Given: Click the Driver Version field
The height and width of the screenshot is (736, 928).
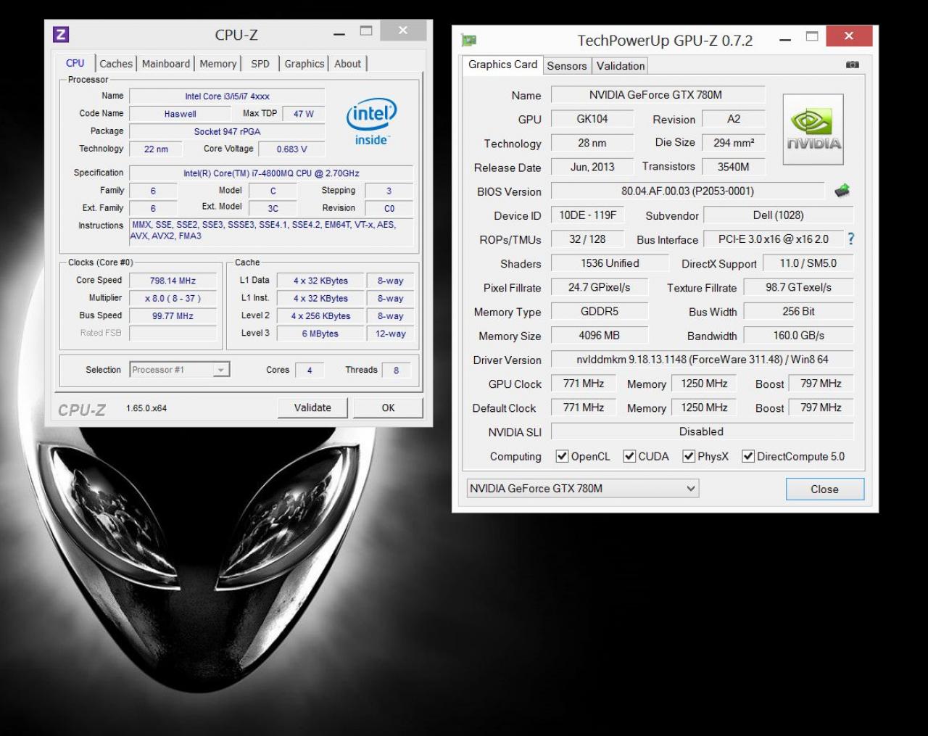Looking at the screenshot, I should click(x=702, y=359).
